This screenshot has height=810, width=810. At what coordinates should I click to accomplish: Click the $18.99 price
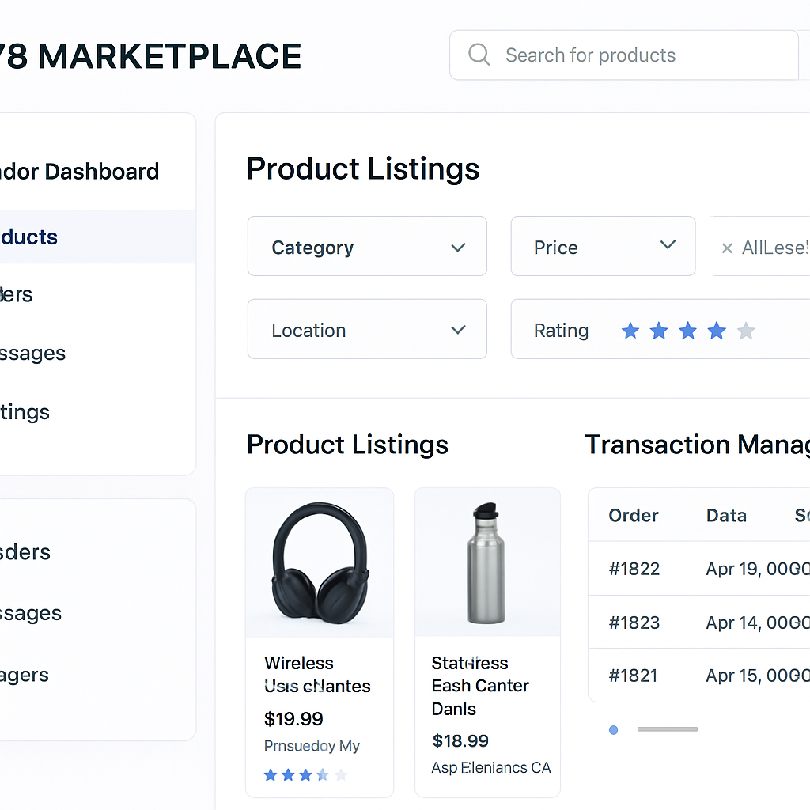(x=460, y=740)
